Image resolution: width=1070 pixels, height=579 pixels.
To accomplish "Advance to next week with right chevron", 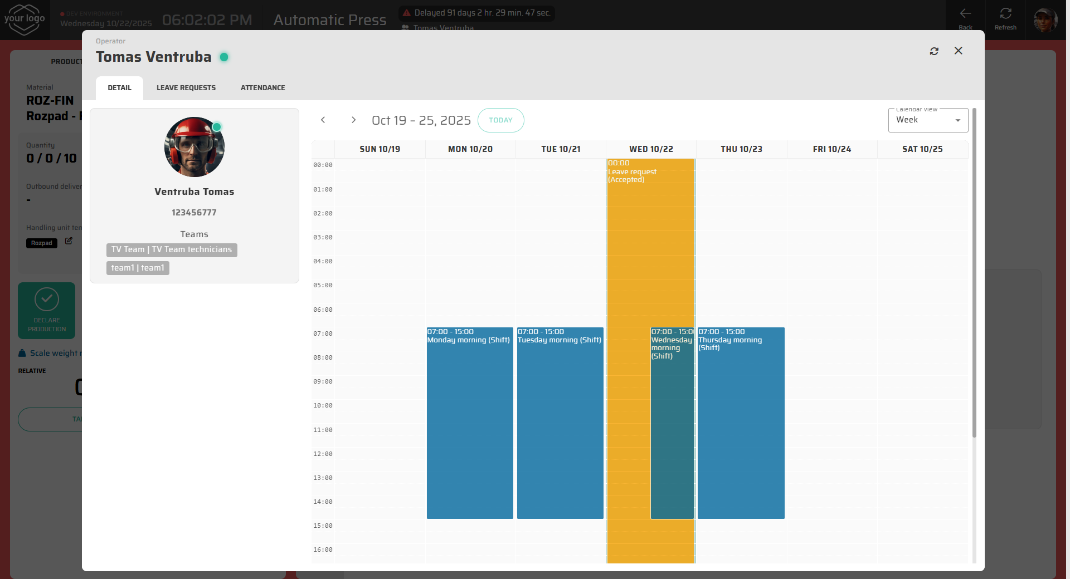I will 353,120.
